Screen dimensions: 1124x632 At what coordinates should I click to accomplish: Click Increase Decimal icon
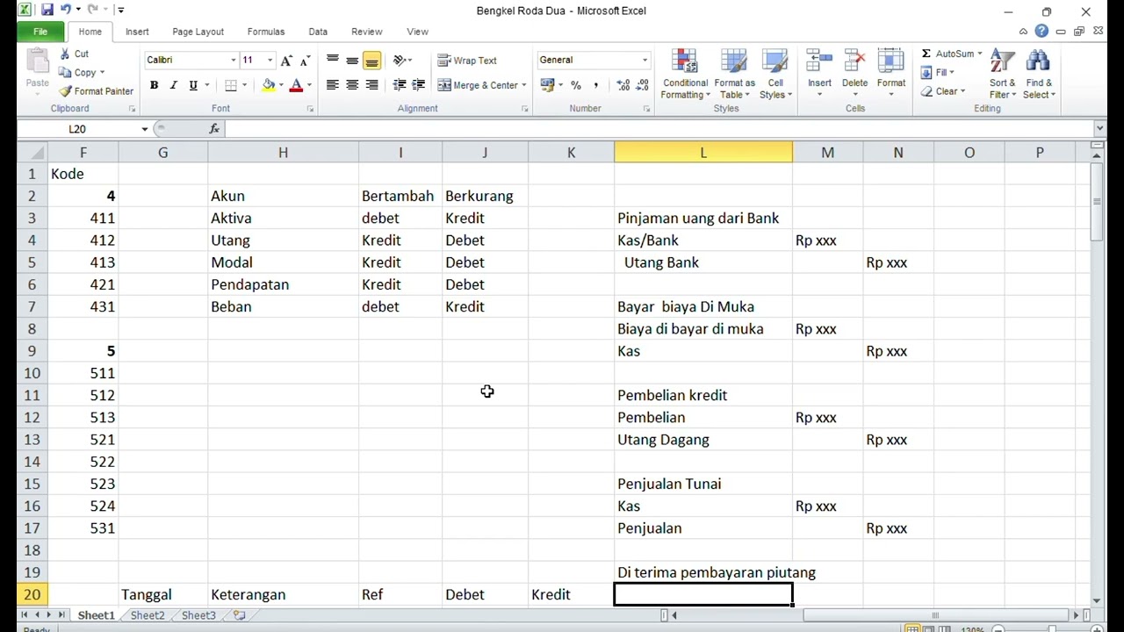(623, 85)
